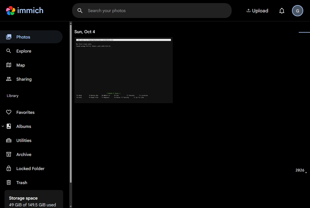Click the immich logo icon

click(x=11, y=11)
